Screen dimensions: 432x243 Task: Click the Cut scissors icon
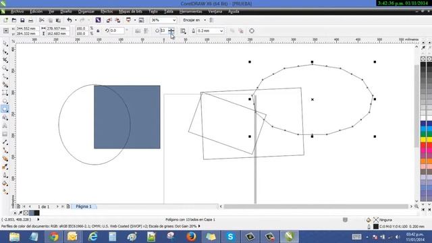coord(42,20)
